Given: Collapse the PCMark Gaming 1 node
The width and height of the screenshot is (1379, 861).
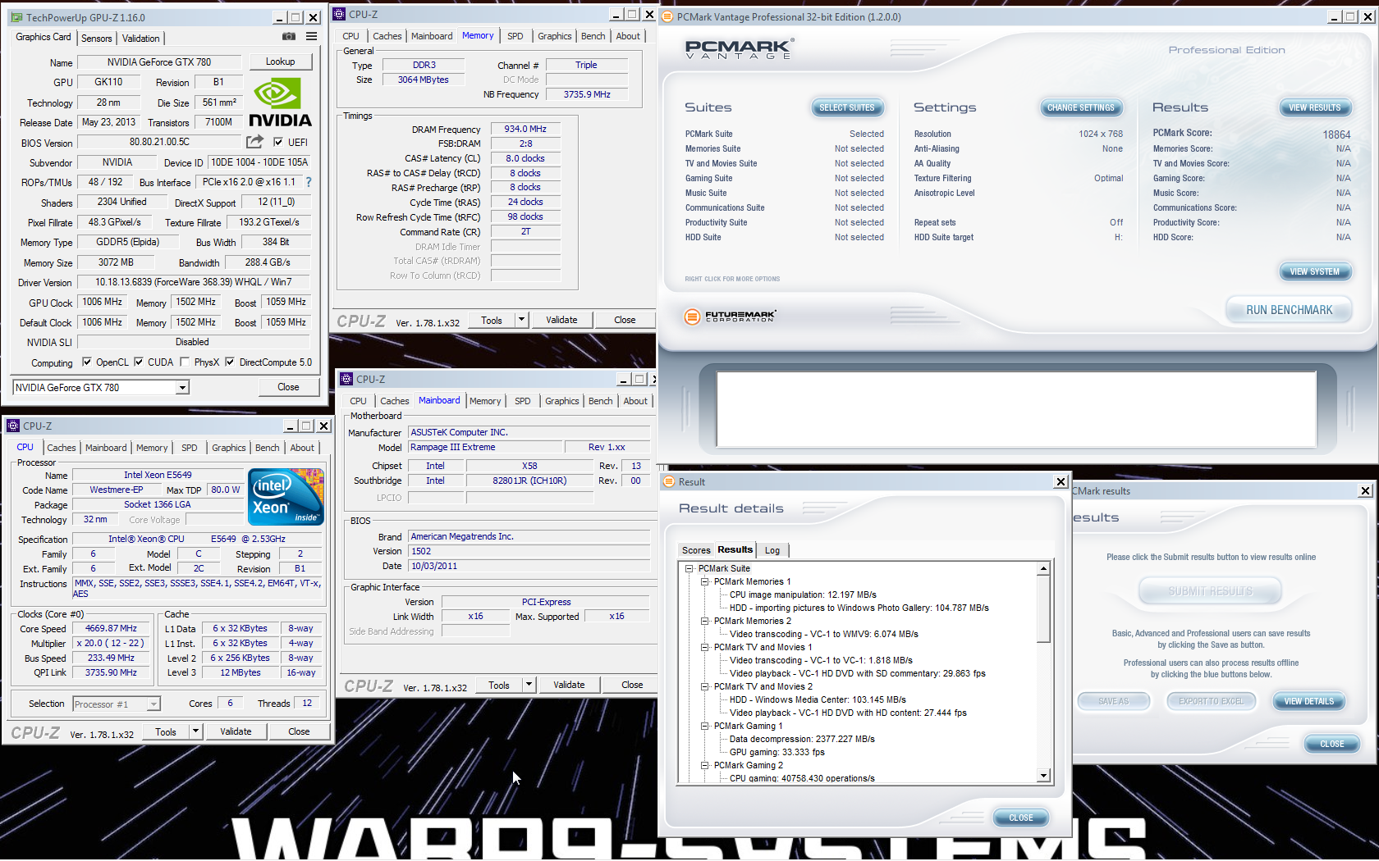Looking at the screenshot, I should [x=704, y=726].
